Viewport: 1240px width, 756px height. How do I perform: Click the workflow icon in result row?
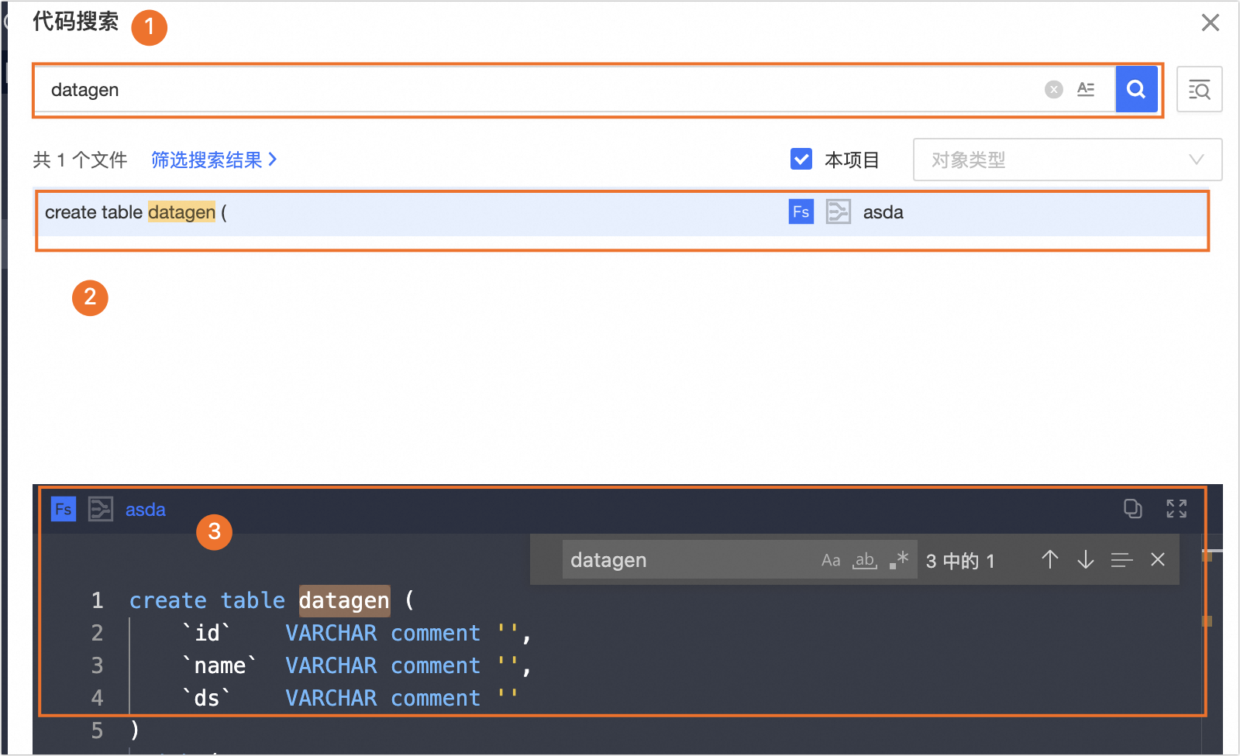(x=839, y=212)
